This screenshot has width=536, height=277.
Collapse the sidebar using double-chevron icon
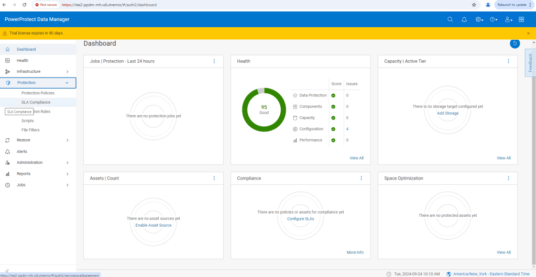(7, 270)
